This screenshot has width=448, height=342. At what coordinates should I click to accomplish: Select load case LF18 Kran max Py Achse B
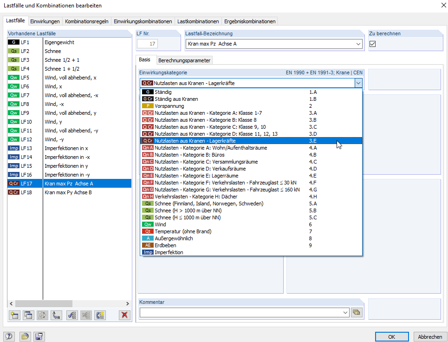[x=70, y=192]
